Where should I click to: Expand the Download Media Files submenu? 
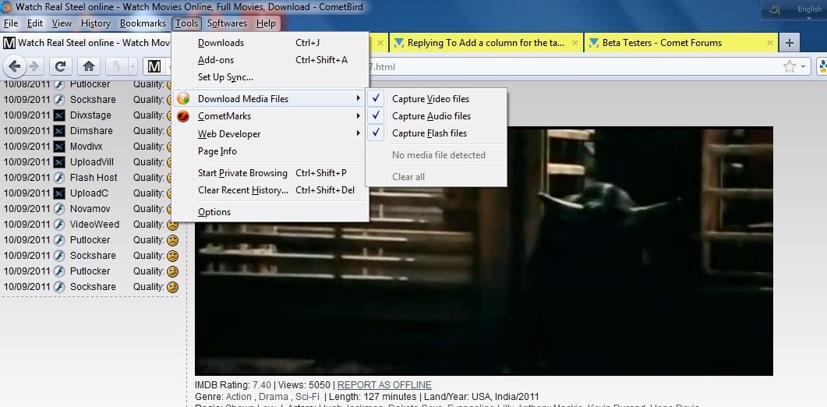pos(270,99)
